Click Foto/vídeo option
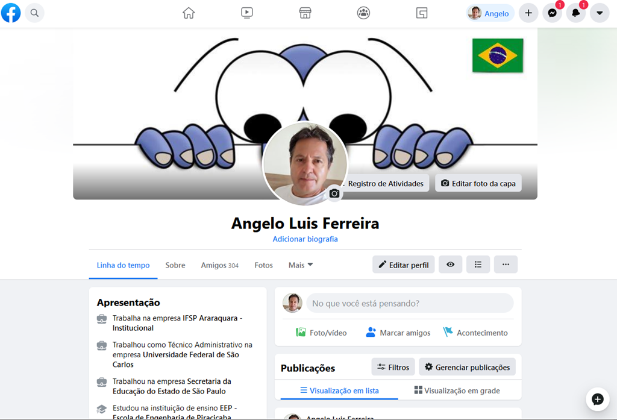The height and width of the screenshot is (420, 617). [x=321, y=333]
